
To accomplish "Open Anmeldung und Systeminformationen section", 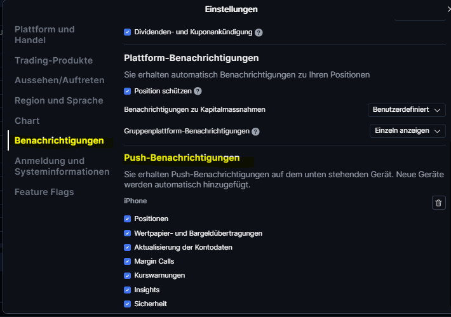I will click(62, 166).
